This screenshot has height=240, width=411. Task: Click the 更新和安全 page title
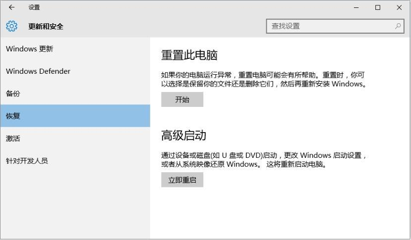(x=46, y=26)
